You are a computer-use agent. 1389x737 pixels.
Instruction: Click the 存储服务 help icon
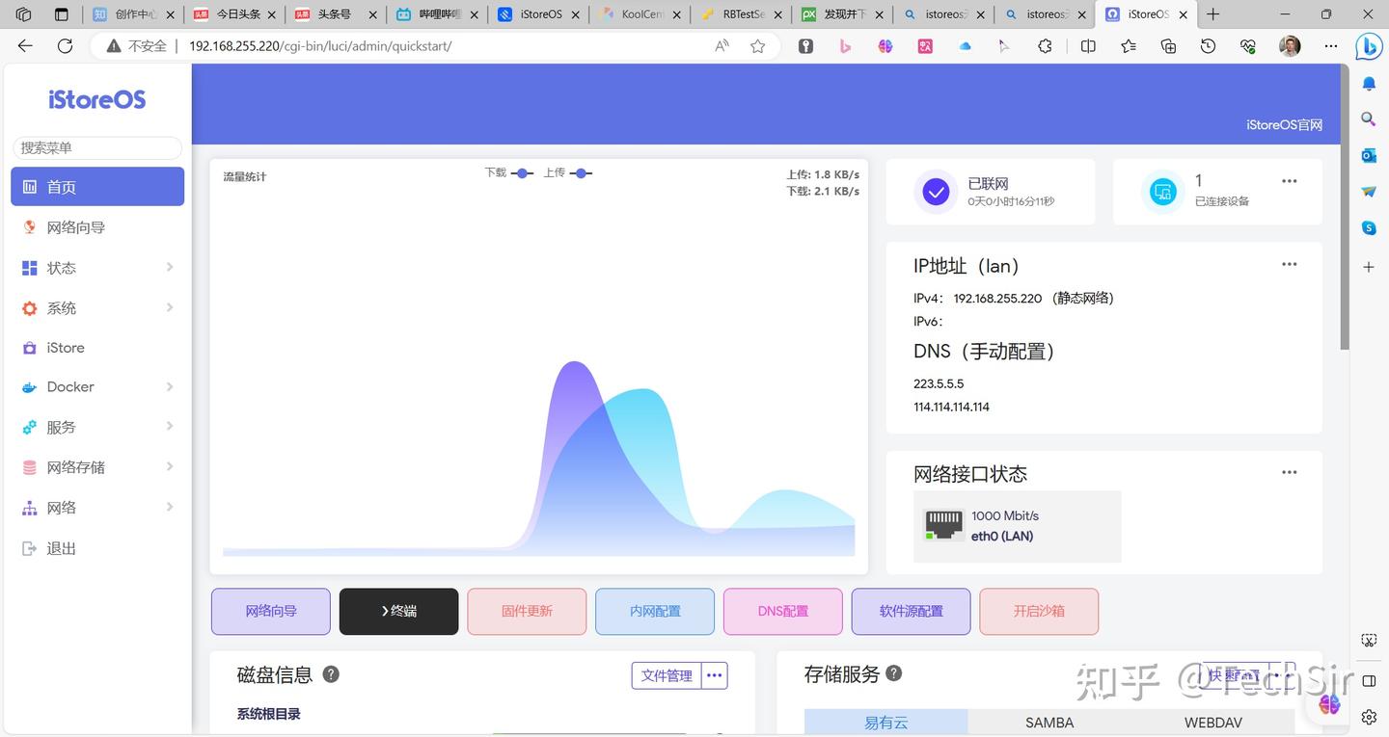(x=894, y=673)
